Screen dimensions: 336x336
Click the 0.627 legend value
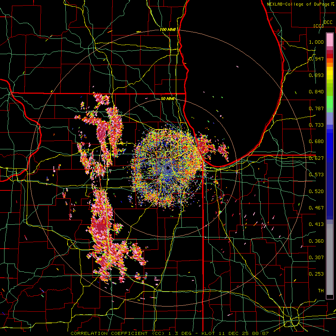[x=316, y=158]
